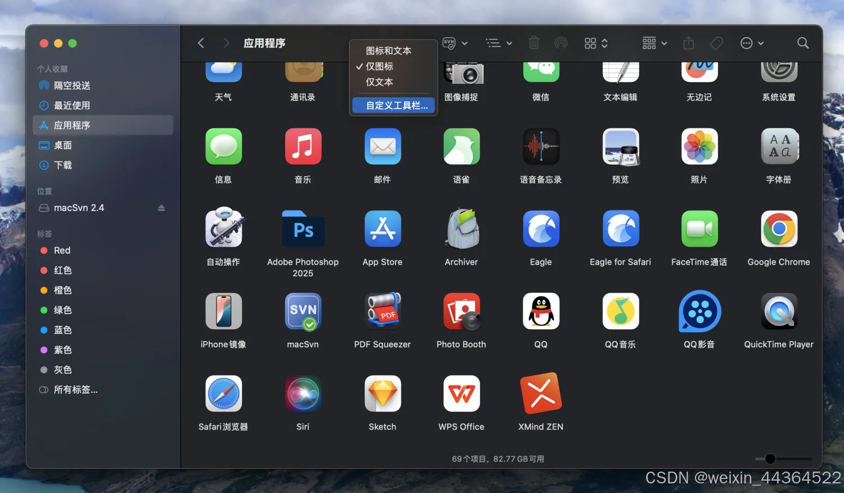844x493 pixels.
Task: Eject the macSvn 2.4 volume
Action: [x=161, y=208]
